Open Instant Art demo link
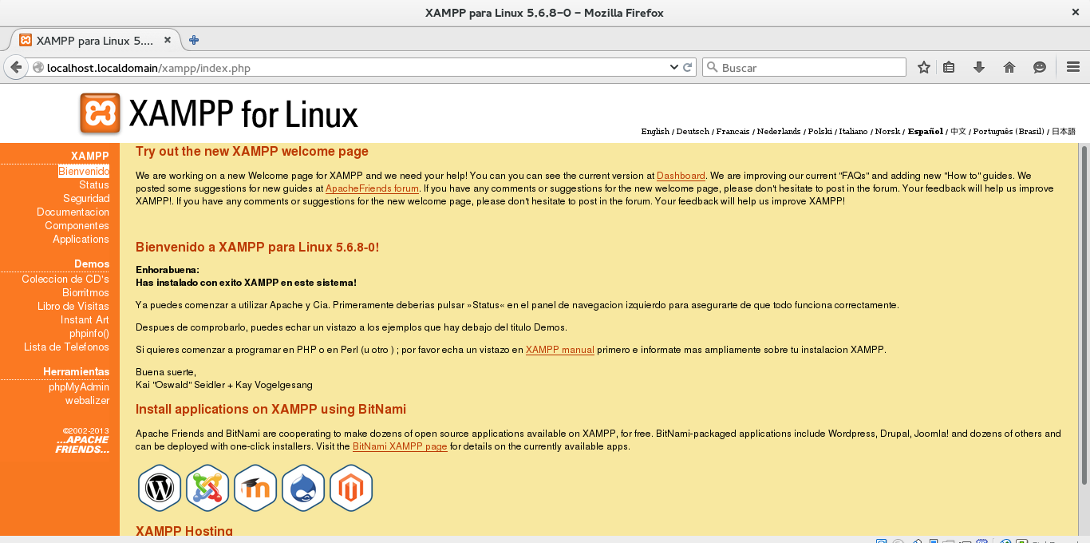The width and height of the screenshot is (1090, 543). click(x=85, y=320)
